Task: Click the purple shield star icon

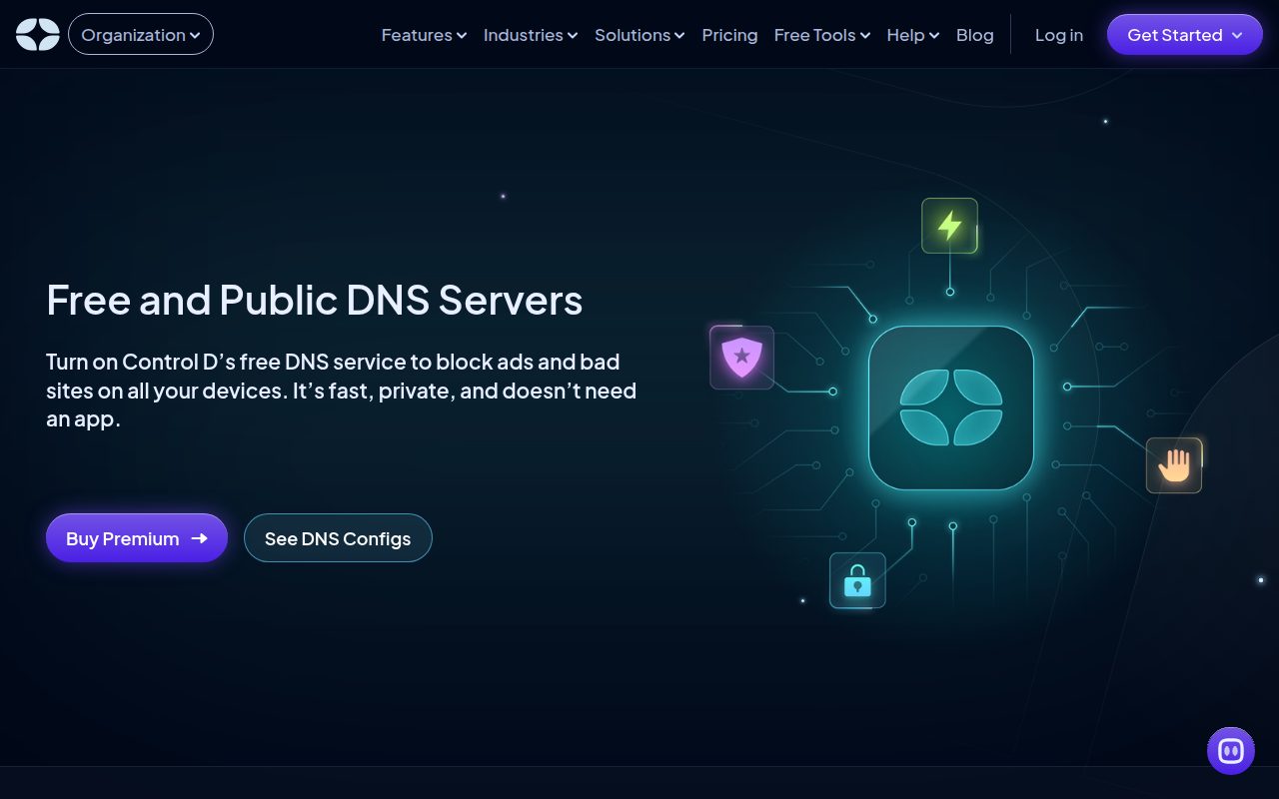Action: click(741, 357)
